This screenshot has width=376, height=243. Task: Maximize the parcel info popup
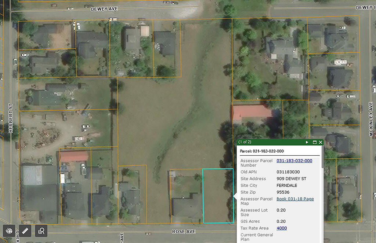(315, 142)
